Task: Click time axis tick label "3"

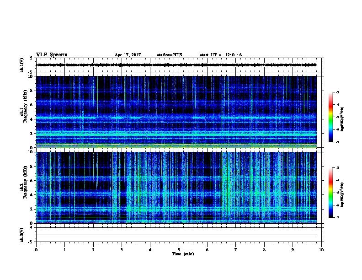Action: tap(122, 249)
